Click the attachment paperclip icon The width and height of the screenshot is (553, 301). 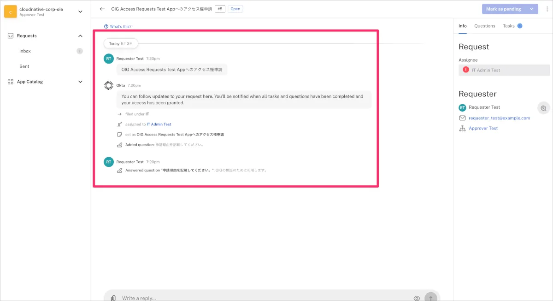113,298
